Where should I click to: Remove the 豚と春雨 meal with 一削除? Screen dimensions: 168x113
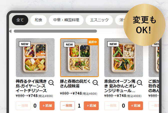click(67, 106)
